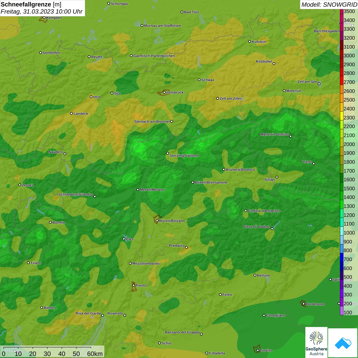The width and height of the screenshot is (358, 358).
Task: Click the 'Mittersill' town label
Action: click(x=294, y=91)
